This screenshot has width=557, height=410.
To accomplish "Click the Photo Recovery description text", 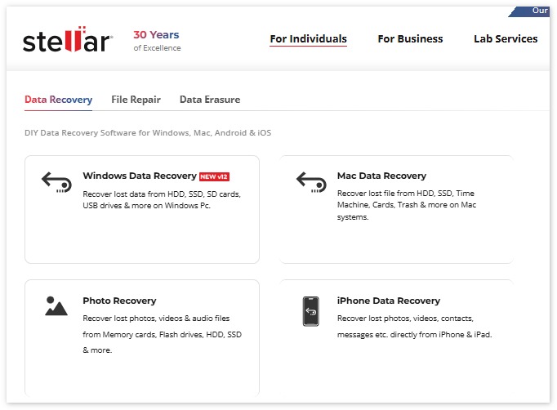I will 162,334.
